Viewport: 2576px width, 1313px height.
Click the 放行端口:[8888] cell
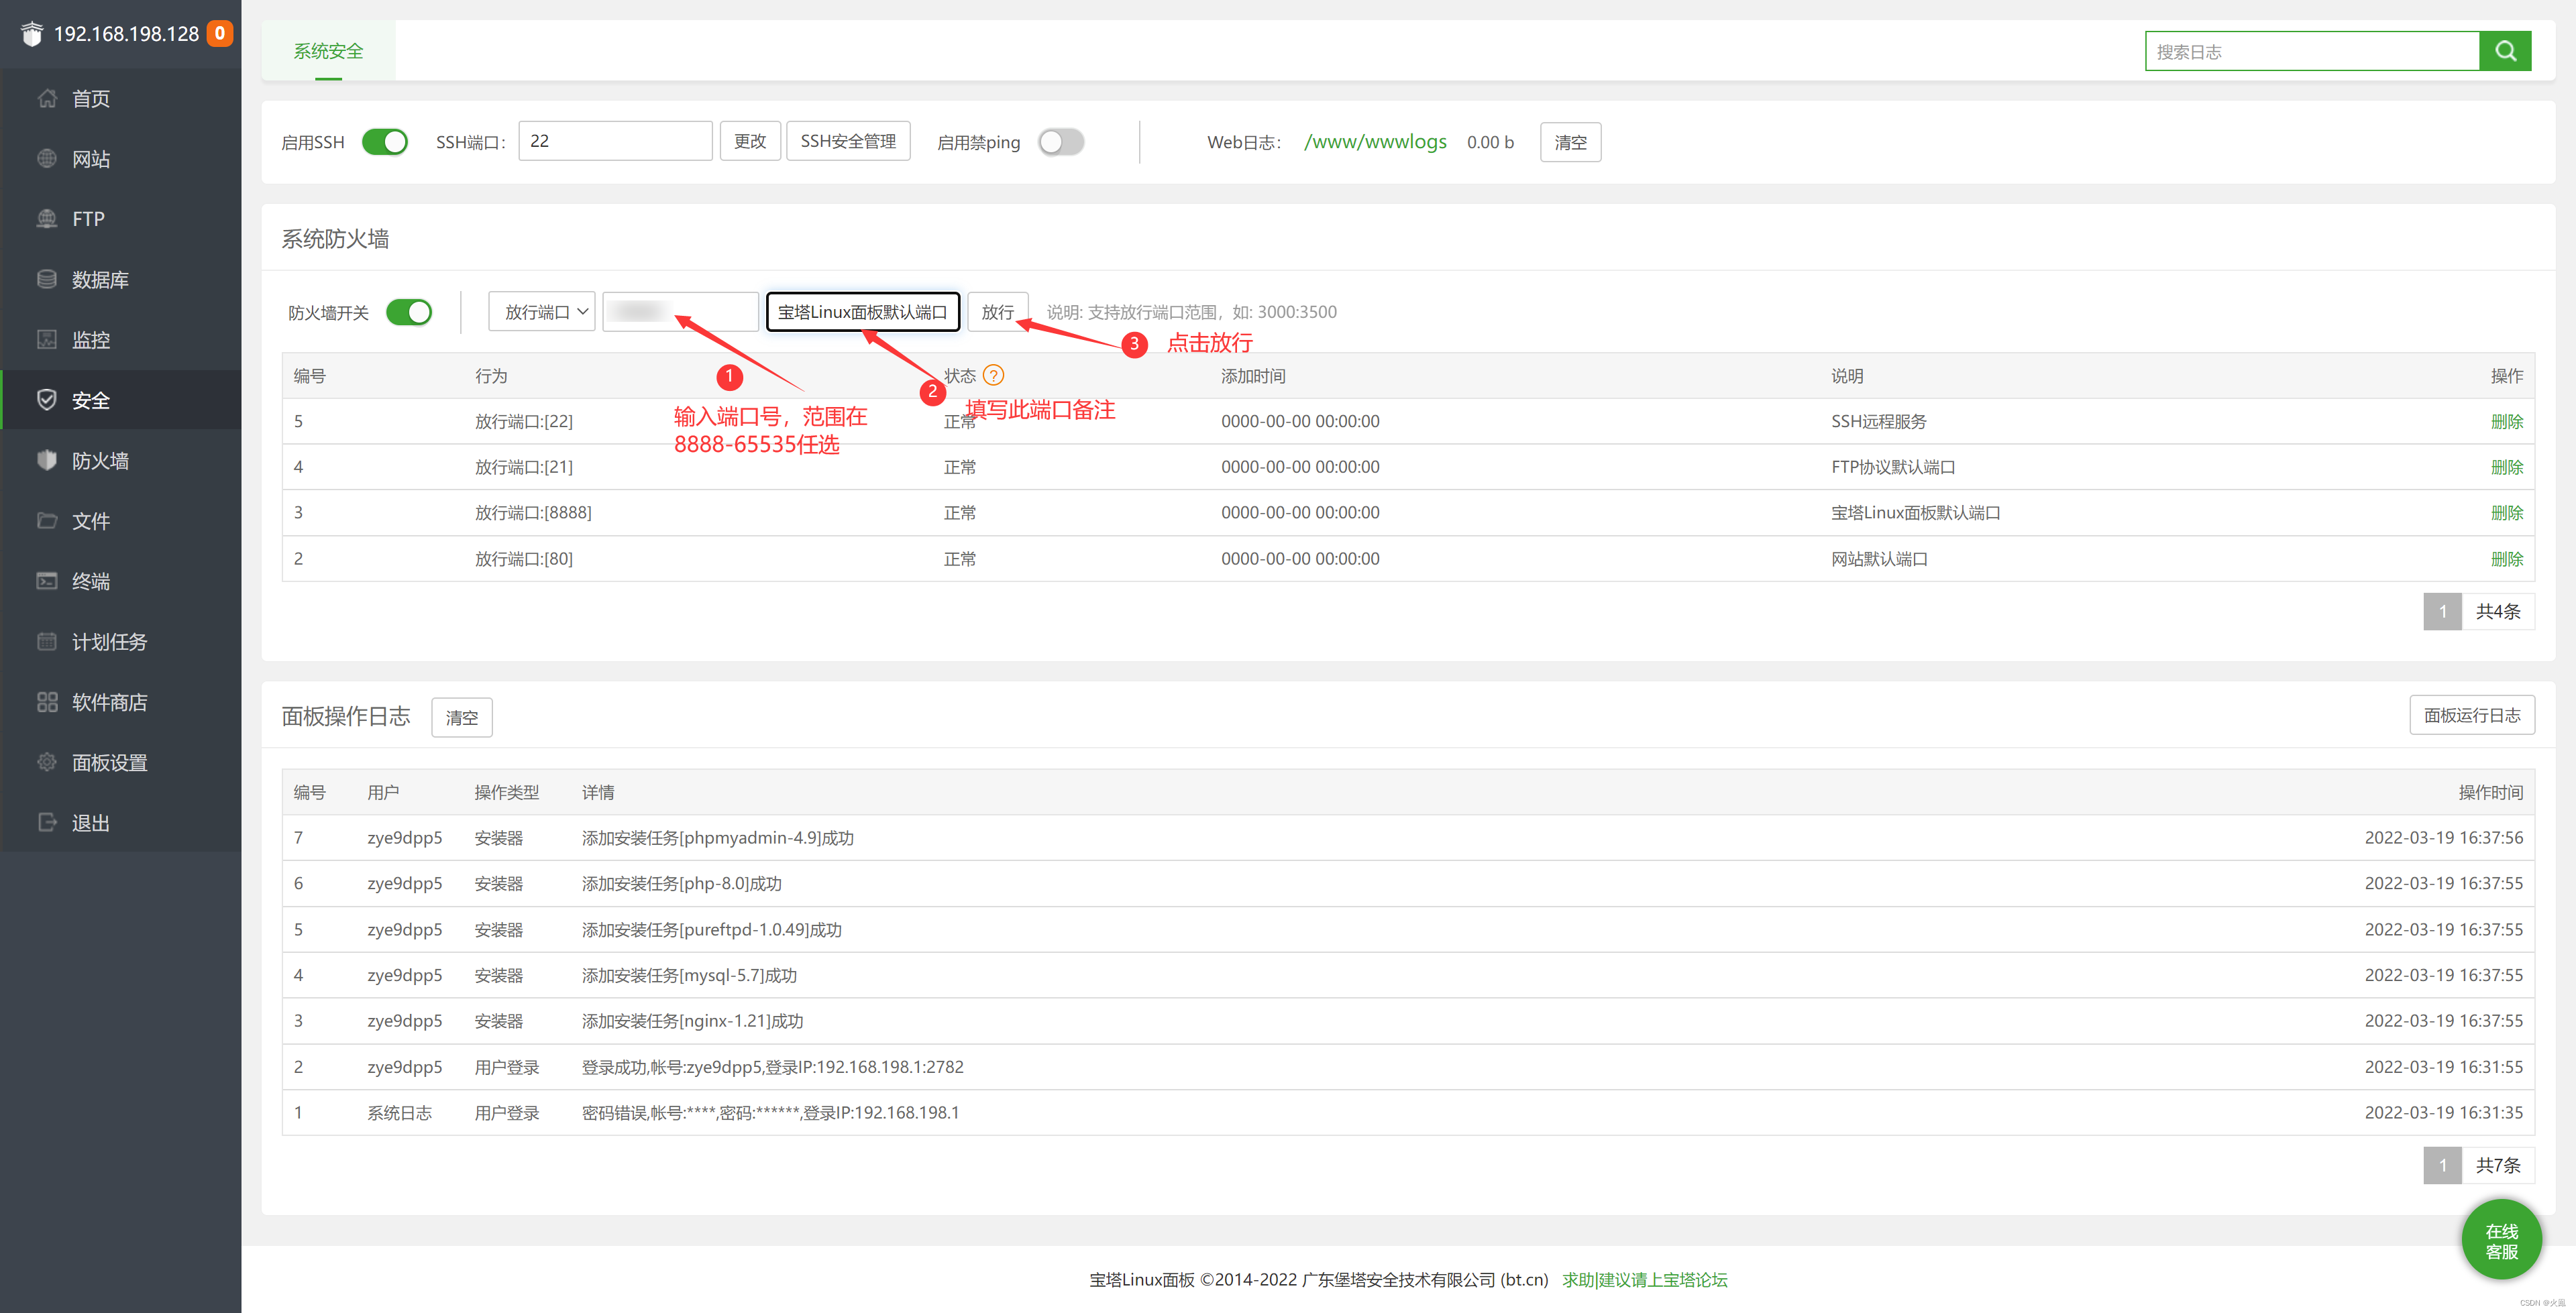point(533,512)
